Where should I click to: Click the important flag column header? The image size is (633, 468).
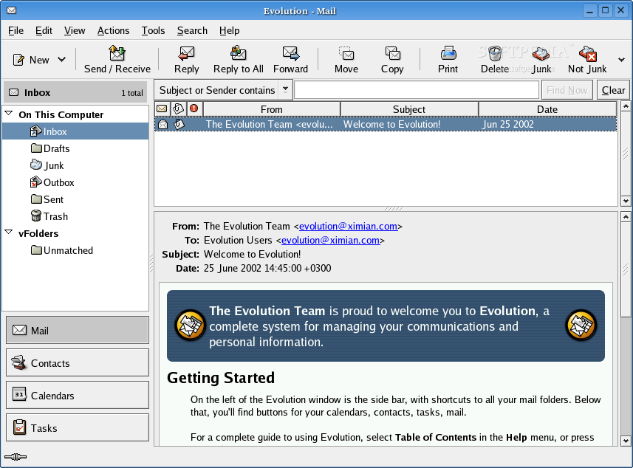[194, 109]
